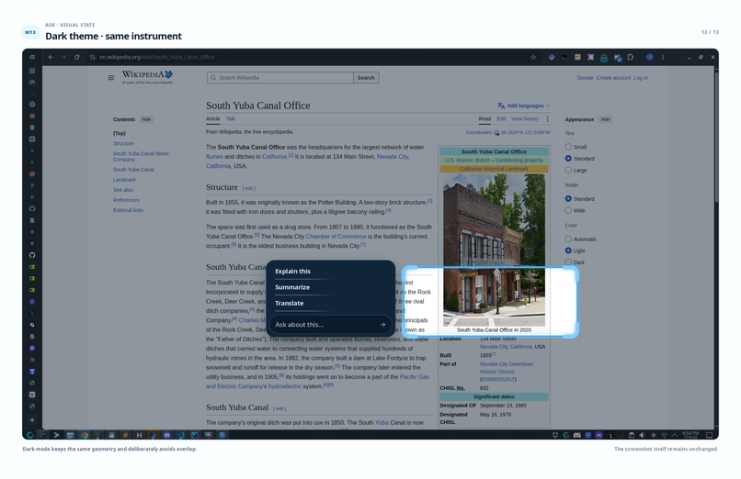Click the volume icon in system tray

[x=642, y=435]
